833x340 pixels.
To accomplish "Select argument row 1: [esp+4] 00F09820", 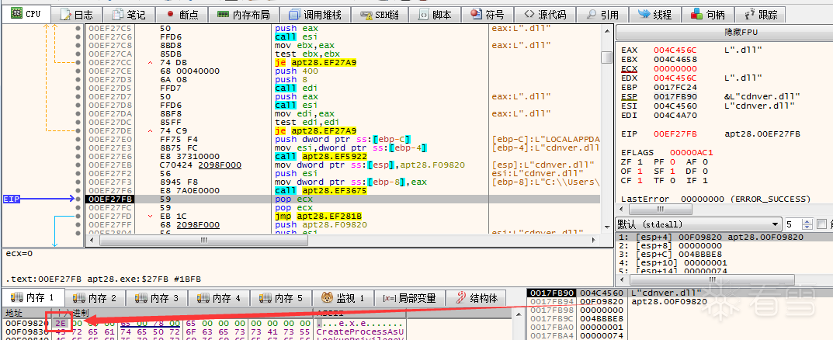I will point(724,237).
